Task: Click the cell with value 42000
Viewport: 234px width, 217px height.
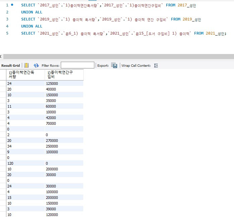Action: tap(64, 118)
